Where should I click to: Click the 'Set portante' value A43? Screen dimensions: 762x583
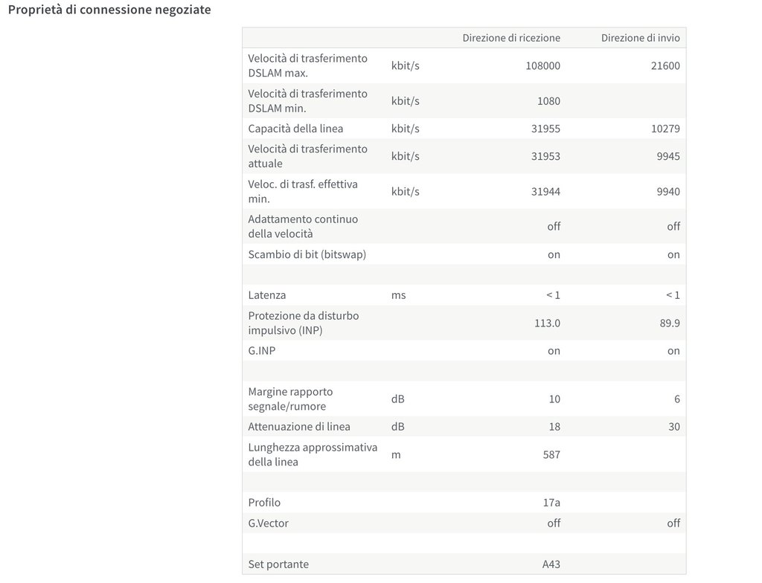tap(551, 564)
